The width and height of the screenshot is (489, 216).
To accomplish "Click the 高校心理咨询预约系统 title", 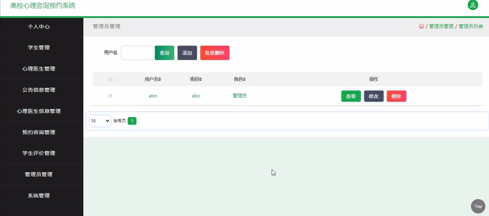I will point(43,5).
